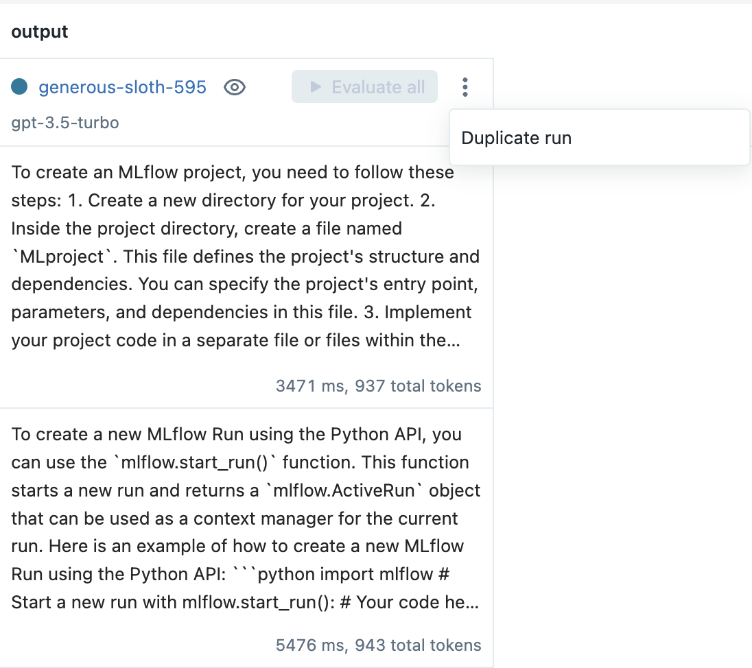
Task: Click the blue run color dot
Action: [19, 86]
